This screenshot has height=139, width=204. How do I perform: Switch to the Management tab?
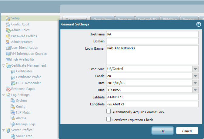click(75, 19)
